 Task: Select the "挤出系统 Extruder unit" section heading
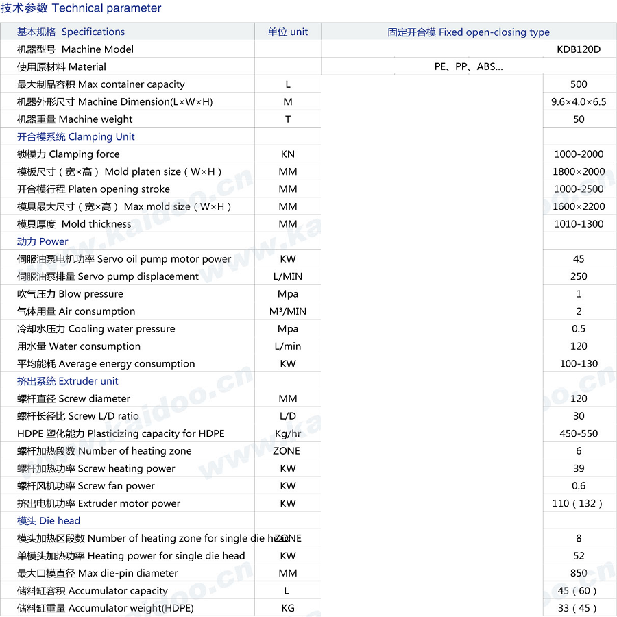pyautogui.click(x=67, y=381)
